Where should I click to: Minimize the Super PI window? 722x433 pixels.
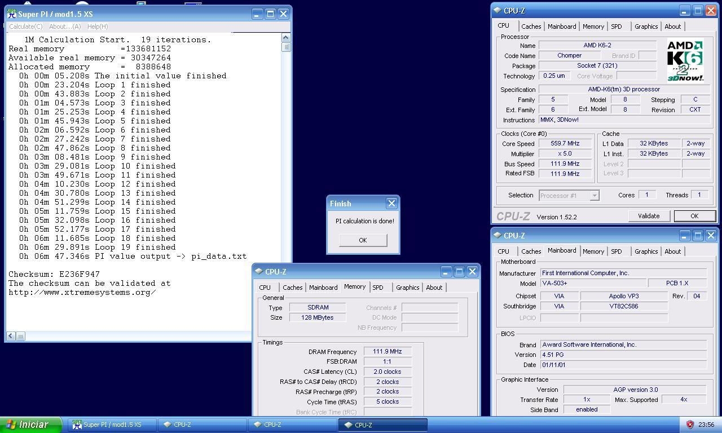click(257, 14)
